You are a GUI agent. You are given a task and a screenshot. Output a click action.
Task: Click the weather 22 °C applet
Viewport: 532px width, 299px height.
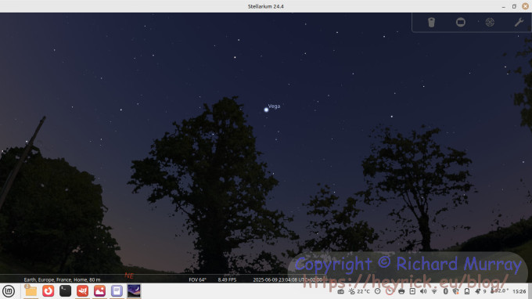359,291
